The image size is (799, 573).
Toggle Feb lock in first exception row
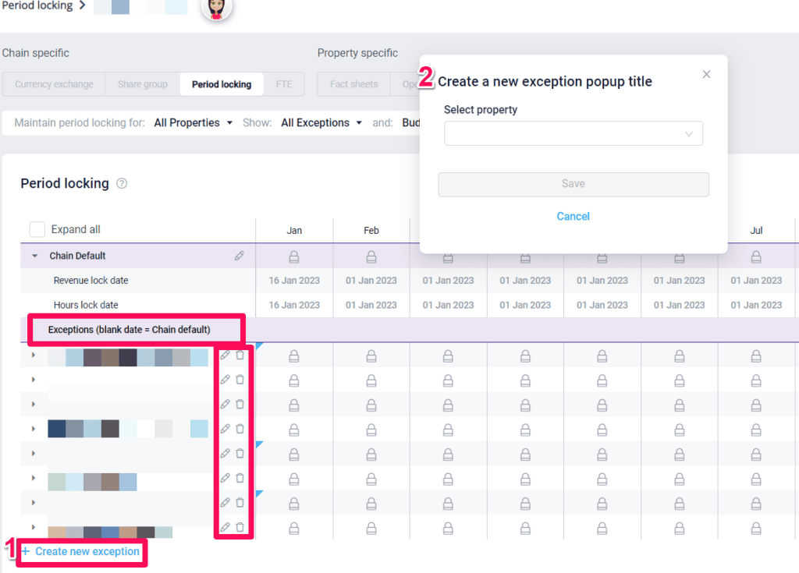click(x=371, y=356)
